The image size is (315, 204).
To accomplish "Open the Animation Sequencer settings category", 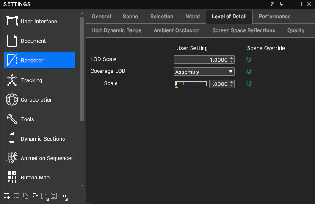I will pyautogui.click(x=40, y=158).
